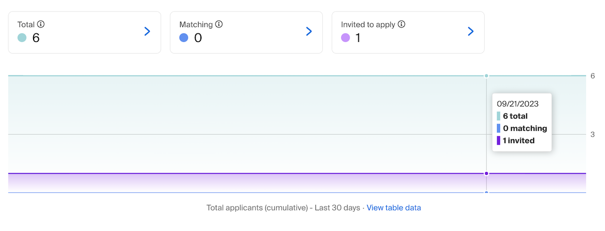The height and width of the screenshot is (231, 605).
Task: Click the blue matching data point at chart bottom
Action: pyautogui.click(x=487, y=192)
